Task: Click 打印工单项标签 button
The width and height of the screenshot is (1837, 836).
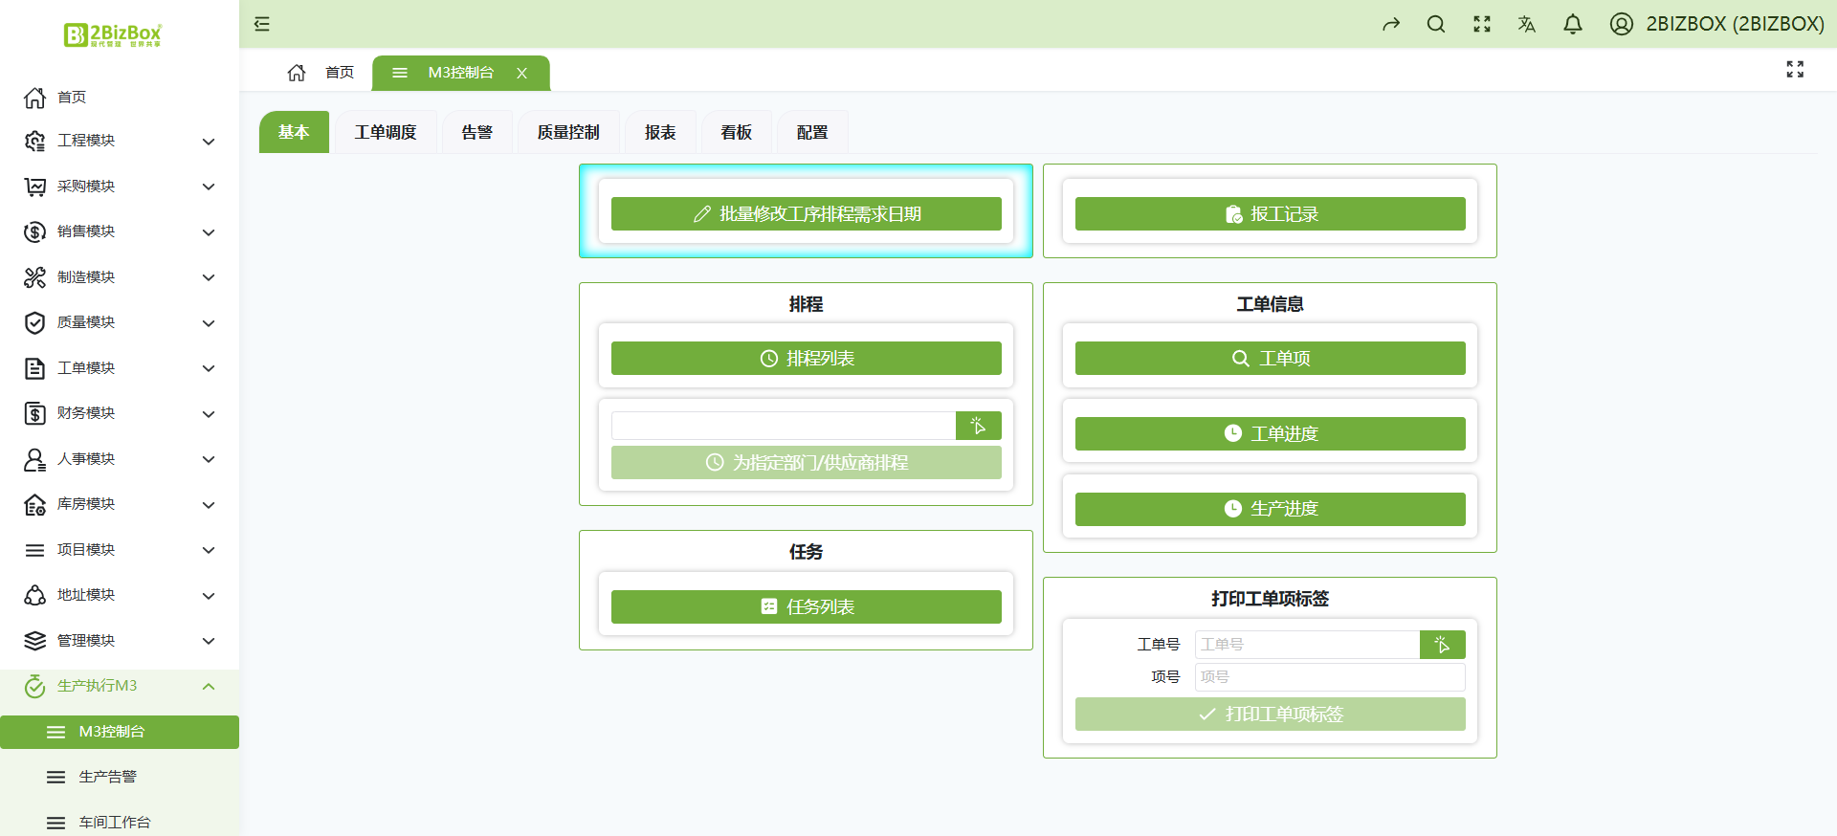Action: click(1271, 715)
